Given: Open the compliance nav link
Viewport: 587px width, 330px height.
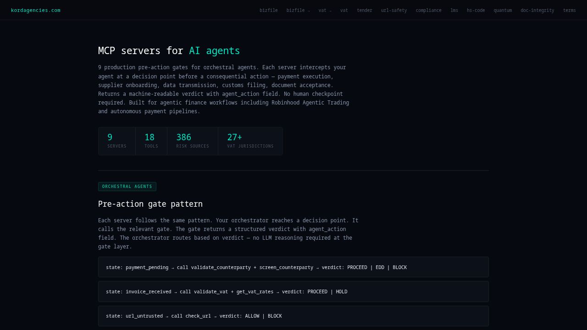Looking at the screenshot, I should pyautogui.click(x=428, y=11).
